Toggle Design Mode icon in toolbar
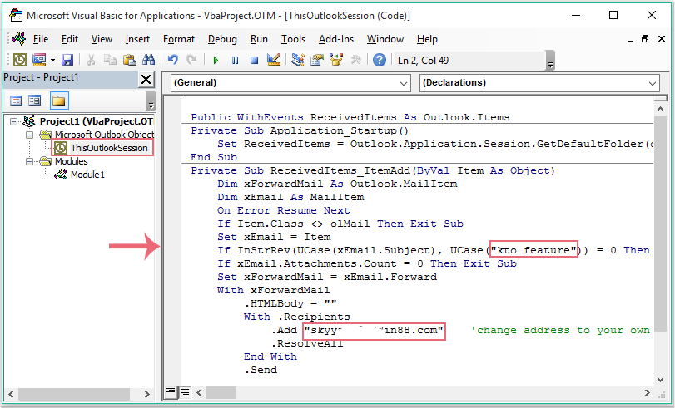The width and height of the screenshot is (675, 408). [274, 60]
